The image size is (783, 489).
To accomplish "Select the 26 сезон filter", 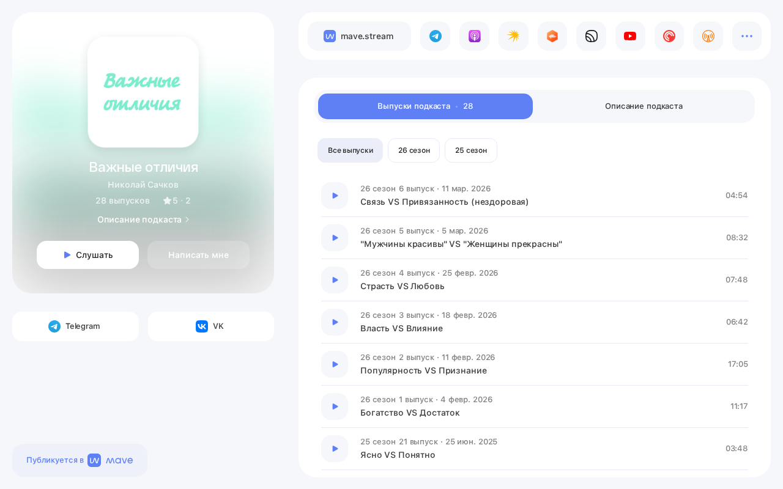I will [414, 150].
